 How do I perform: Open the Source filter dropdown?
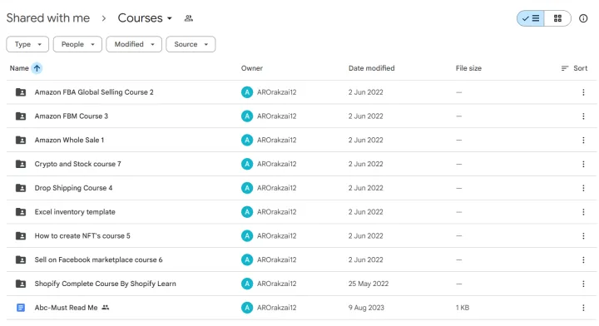191,44
